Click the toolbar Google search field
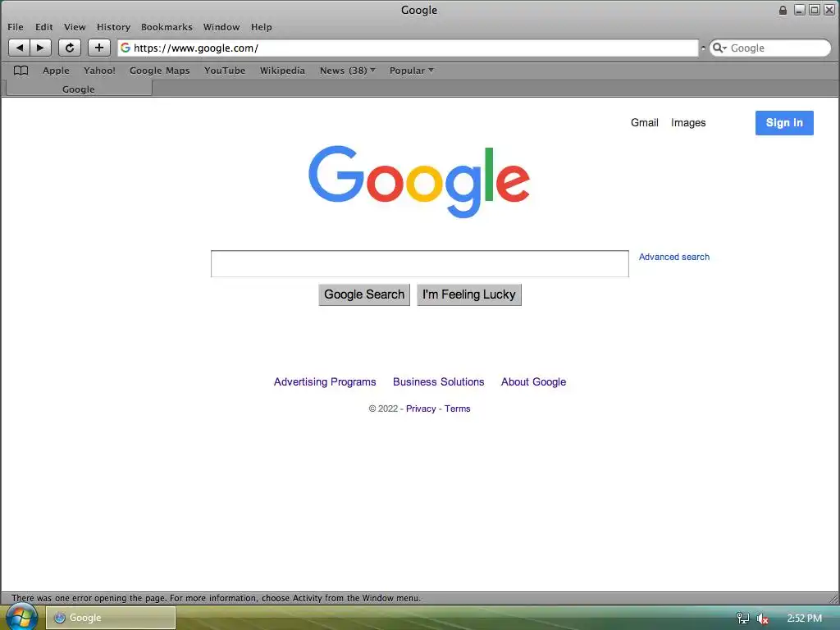 tap(769, 48)
